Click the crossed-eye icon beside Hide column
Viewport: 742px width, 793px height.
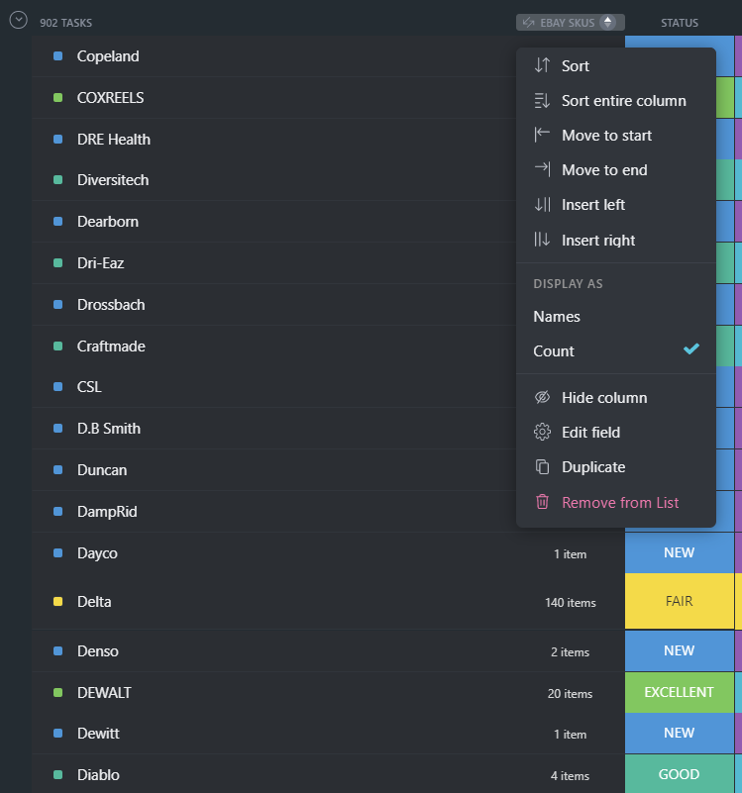[542, 397]
